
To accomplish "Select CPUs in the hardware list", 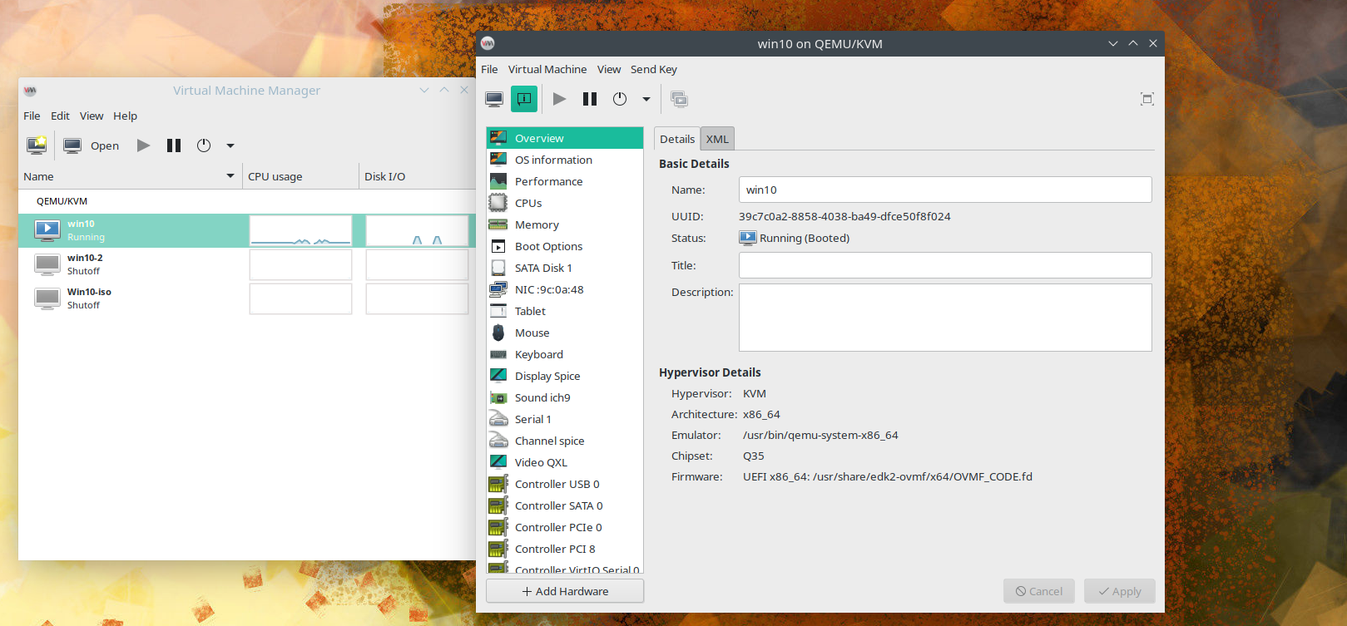I will point(565,203).
